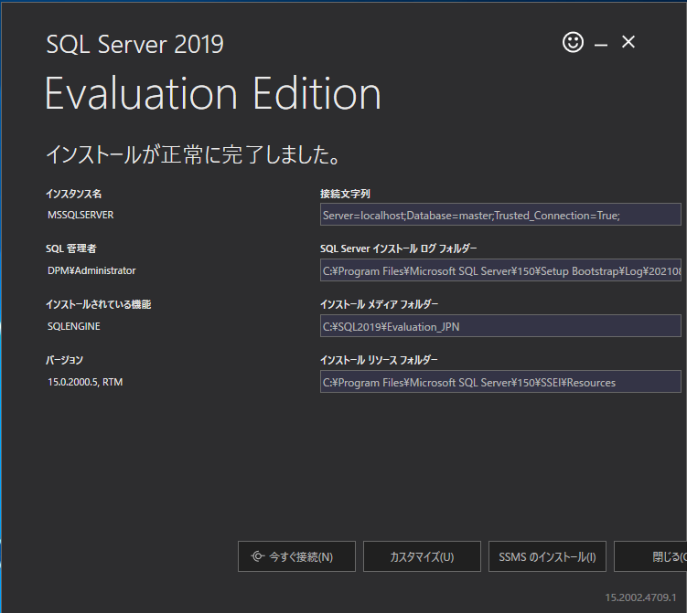687x613 pixels.
Task: Click the smiley feedback icon
Action: (x=573, y=42)
